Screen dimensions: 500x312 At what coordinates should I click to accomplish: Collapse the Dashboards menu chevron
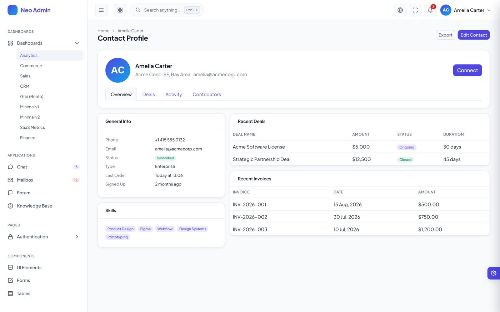coord(77,43)
